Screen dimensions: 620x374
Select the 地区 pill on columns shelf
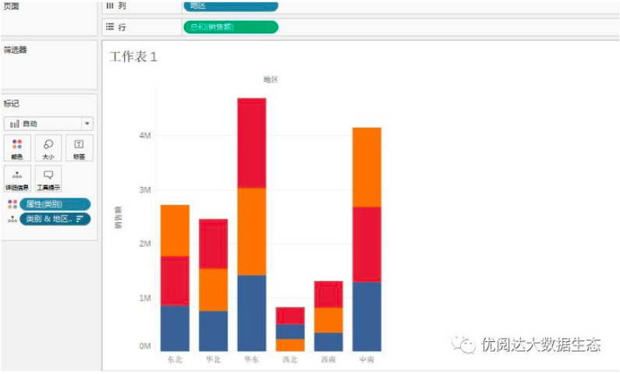click(230, 6)
